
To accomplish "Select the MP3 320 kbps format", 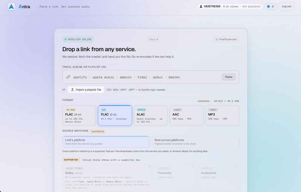I will pyautogui.click(x=222, y=115).
